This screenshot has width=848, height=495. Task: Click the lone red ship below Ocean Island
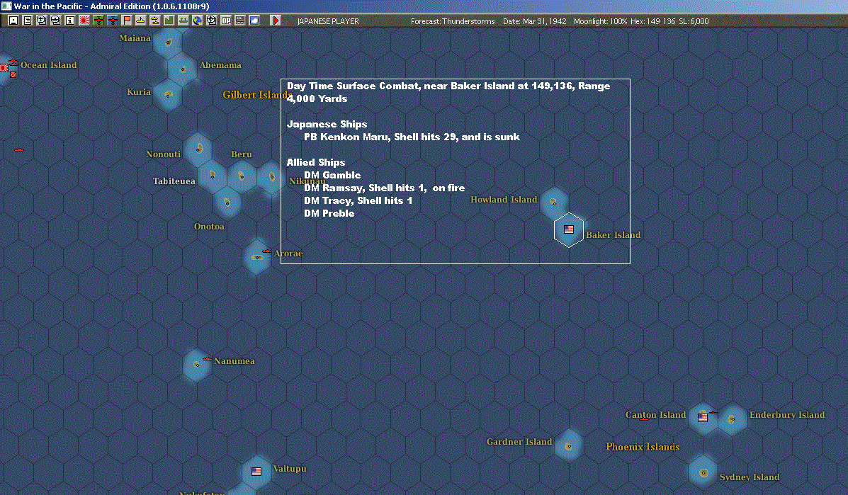[x=19, y=149]
